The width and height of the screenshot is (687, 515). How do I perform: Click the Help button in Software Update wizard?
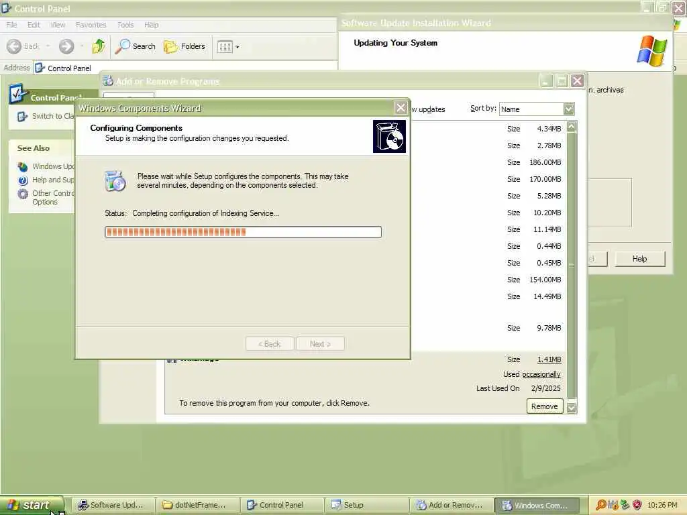640,259
